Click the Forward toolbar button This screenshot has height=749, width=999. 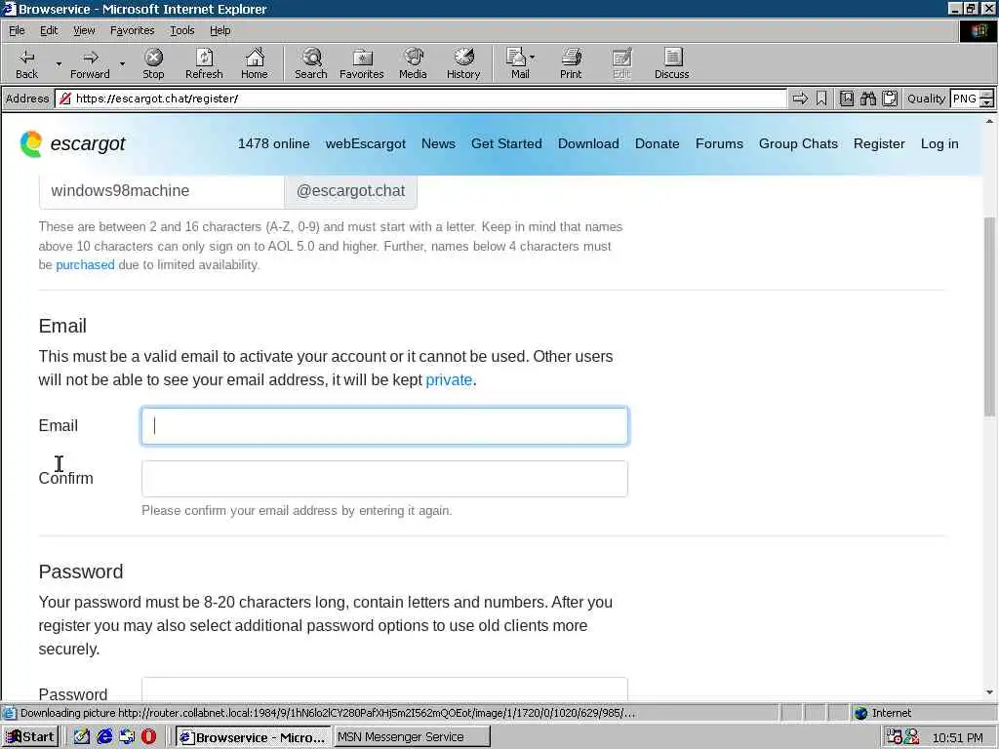pyautogui.click(x=90, y=63)
